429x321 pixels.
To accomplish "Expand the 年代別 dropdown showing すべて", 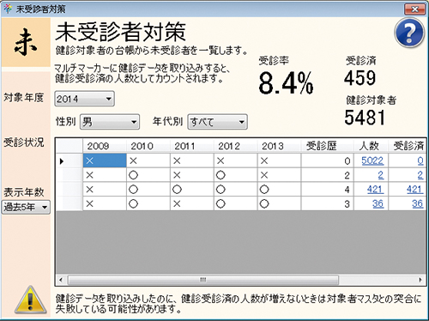I will click(217, 122).
